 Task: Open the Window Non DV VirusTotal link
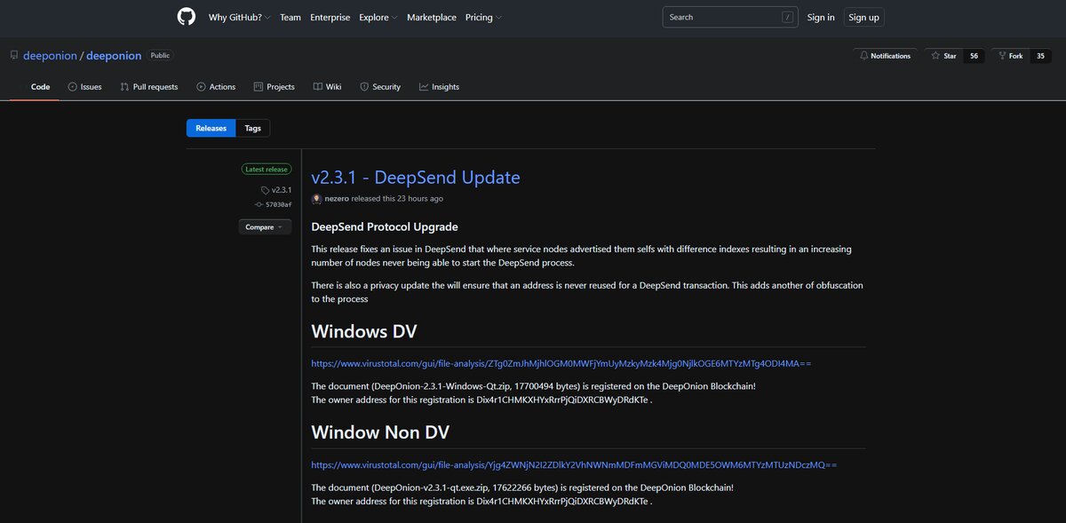click(x=574, y=464)
